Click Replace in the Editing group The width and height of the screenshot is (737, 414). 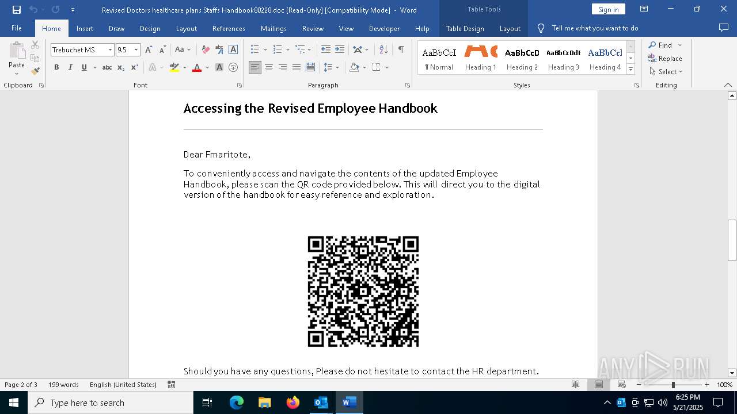coord(665,59)
